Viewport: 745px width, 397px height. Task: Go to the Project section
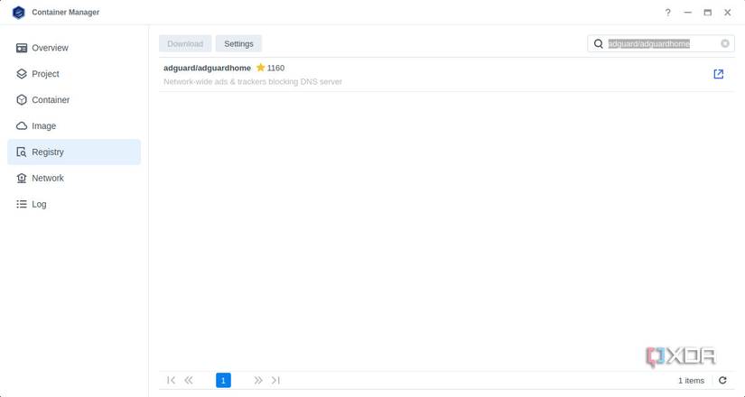(x=74, y=74)
